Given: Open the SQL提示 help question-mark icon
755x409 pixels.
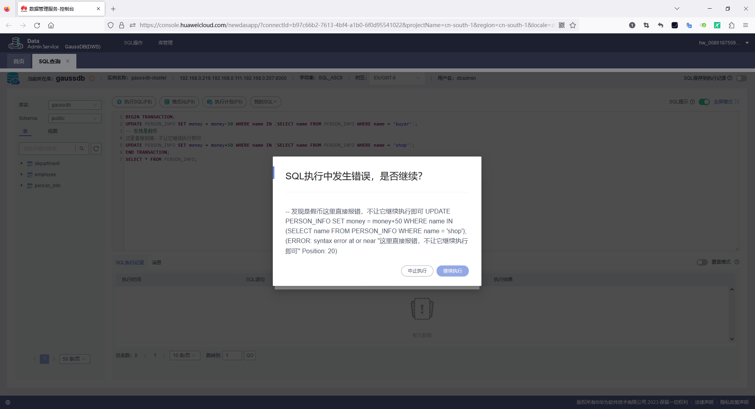Looking at the screenshot, I should [x=692, y=102].
